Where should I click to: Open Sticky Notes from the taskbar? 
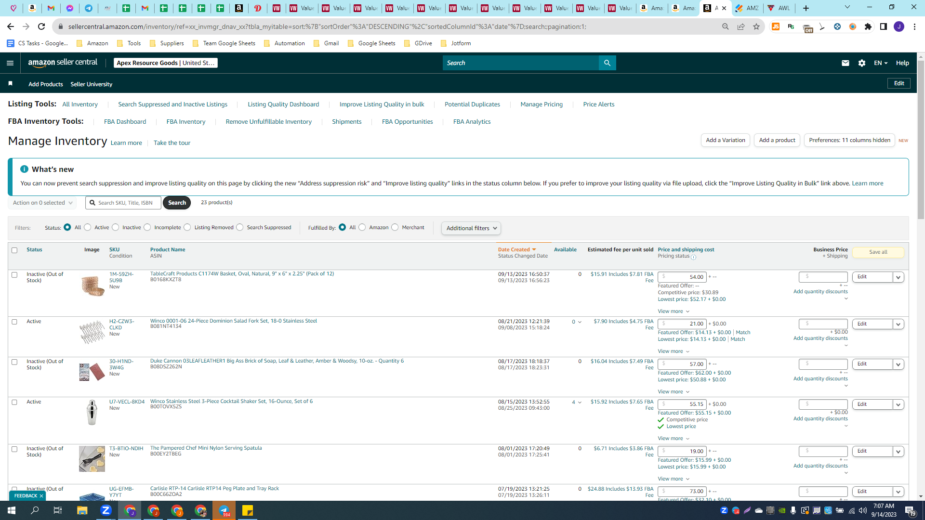point(248,510)
